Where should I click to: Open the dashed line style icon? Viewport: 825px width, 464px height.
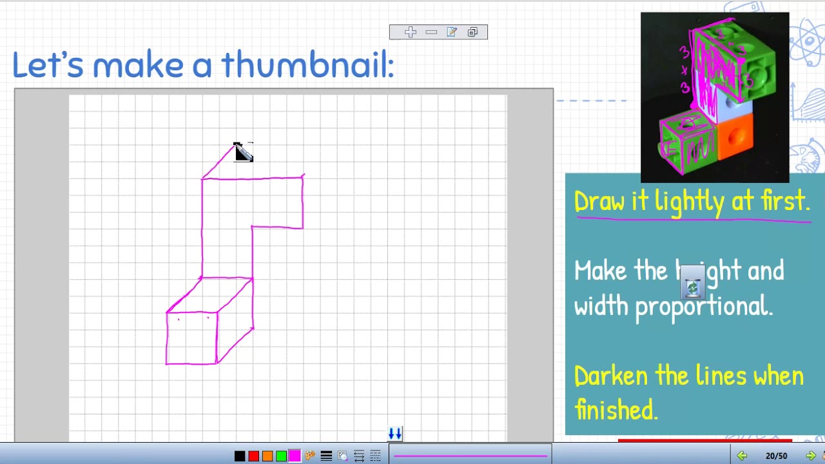pyautogui.click(x=375, y=456)
